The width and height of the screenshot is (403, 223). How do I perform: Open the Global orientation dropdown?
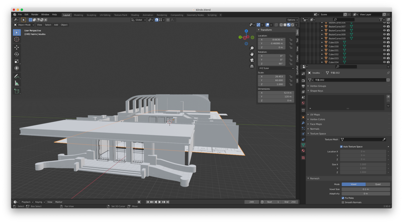point(139,20)
